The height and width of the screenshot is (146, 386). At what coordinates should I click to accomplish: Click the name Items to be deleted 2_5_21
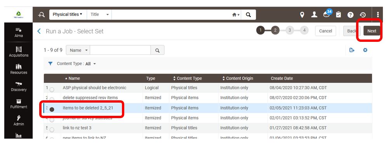point(88,108)
